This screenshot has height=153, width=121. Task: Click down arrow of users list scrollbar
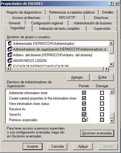(111, 64)
